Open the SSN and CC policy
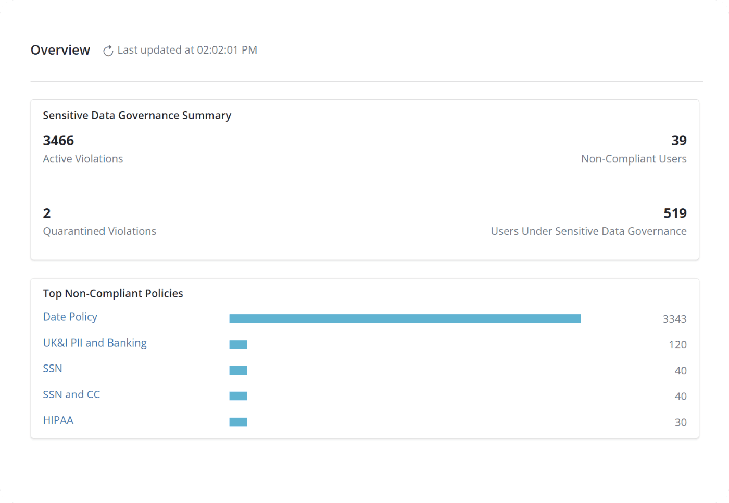The image size is (729, 503). [71, 395]
